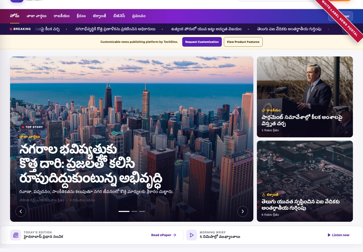
Task: Jump to the second carousel slide indicator
Action: 134,211
